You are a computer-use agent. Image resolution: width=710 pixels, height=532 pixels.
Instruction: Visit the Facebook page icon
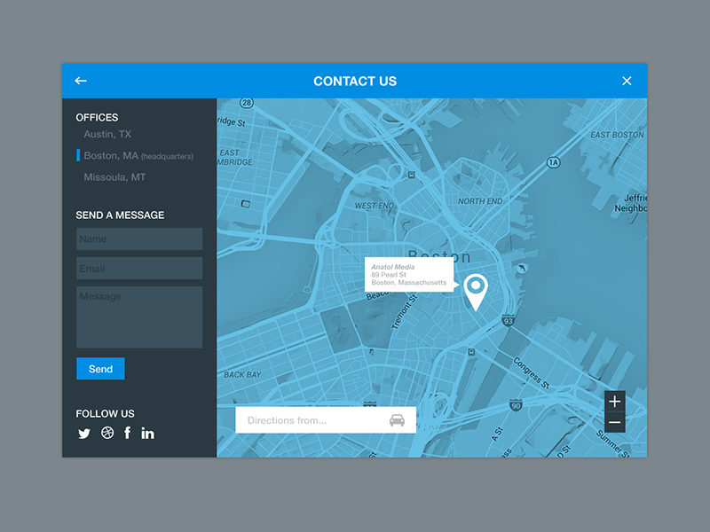pos(127,434)
